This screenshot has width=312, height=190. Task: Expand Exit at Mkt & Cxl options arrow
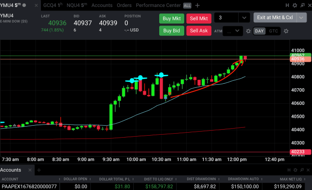(302, 17)
